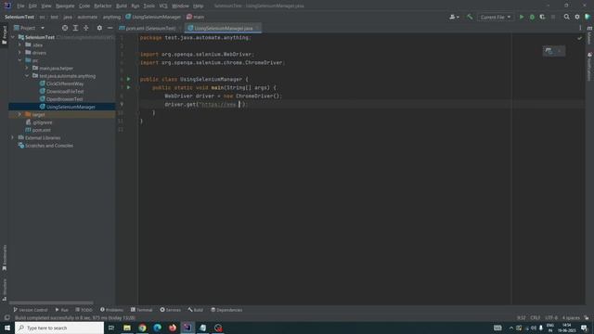Click Load Maven Changes floating icon

pos(549,51)
